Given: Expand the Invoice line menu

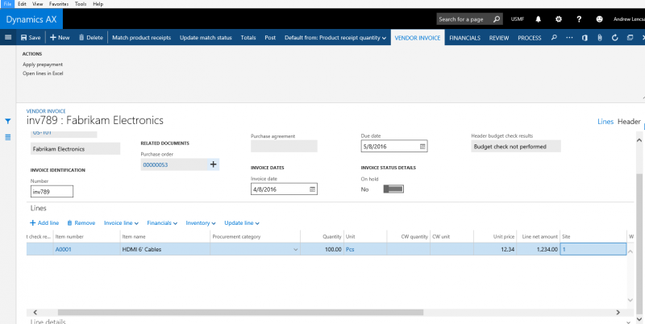Looking at the screenshot, I should (x=121, y=223).
